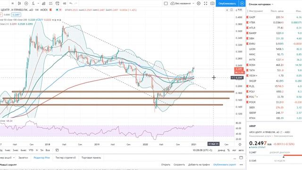Open the strategy tester tab
The image size is (302, 170).
pyautogui.click(x=66, y=158)
